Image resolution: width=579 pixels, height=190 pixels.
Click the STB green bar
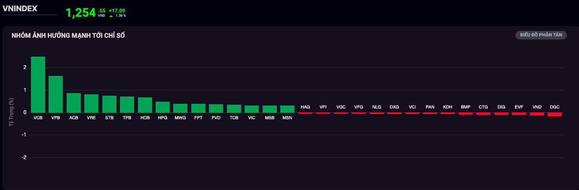click(x=109, y=104)
